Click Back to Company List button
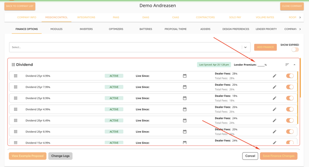 (20, 6)
